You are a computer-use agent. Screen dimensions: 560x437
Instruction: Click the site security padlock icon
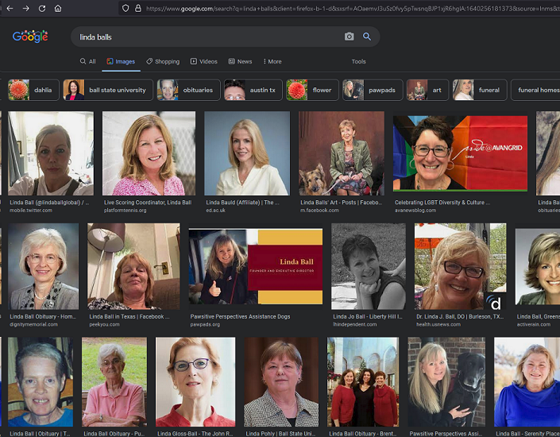[x=138, y=8]
